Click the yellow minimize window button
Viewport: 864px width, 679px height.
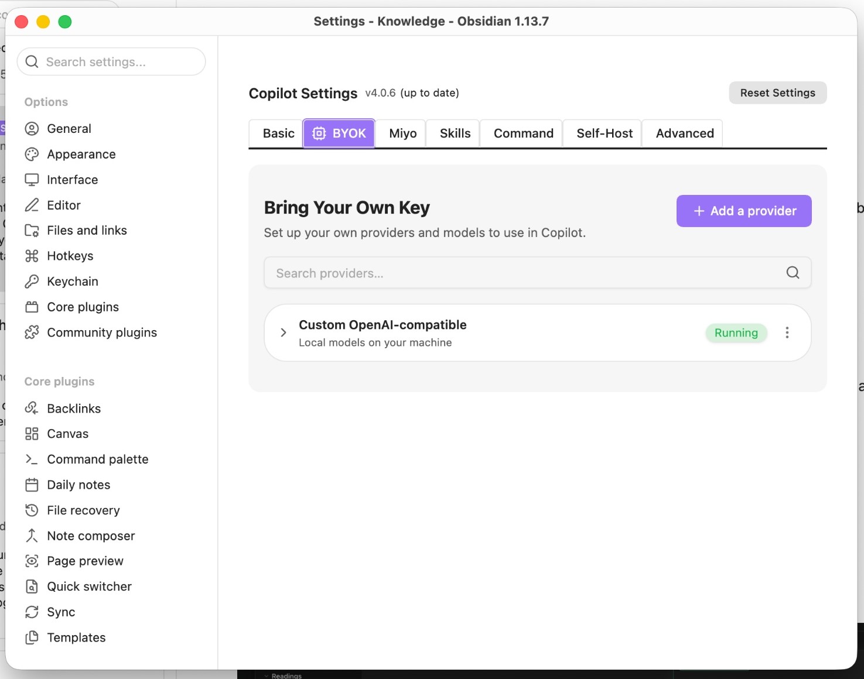[43, 22]
